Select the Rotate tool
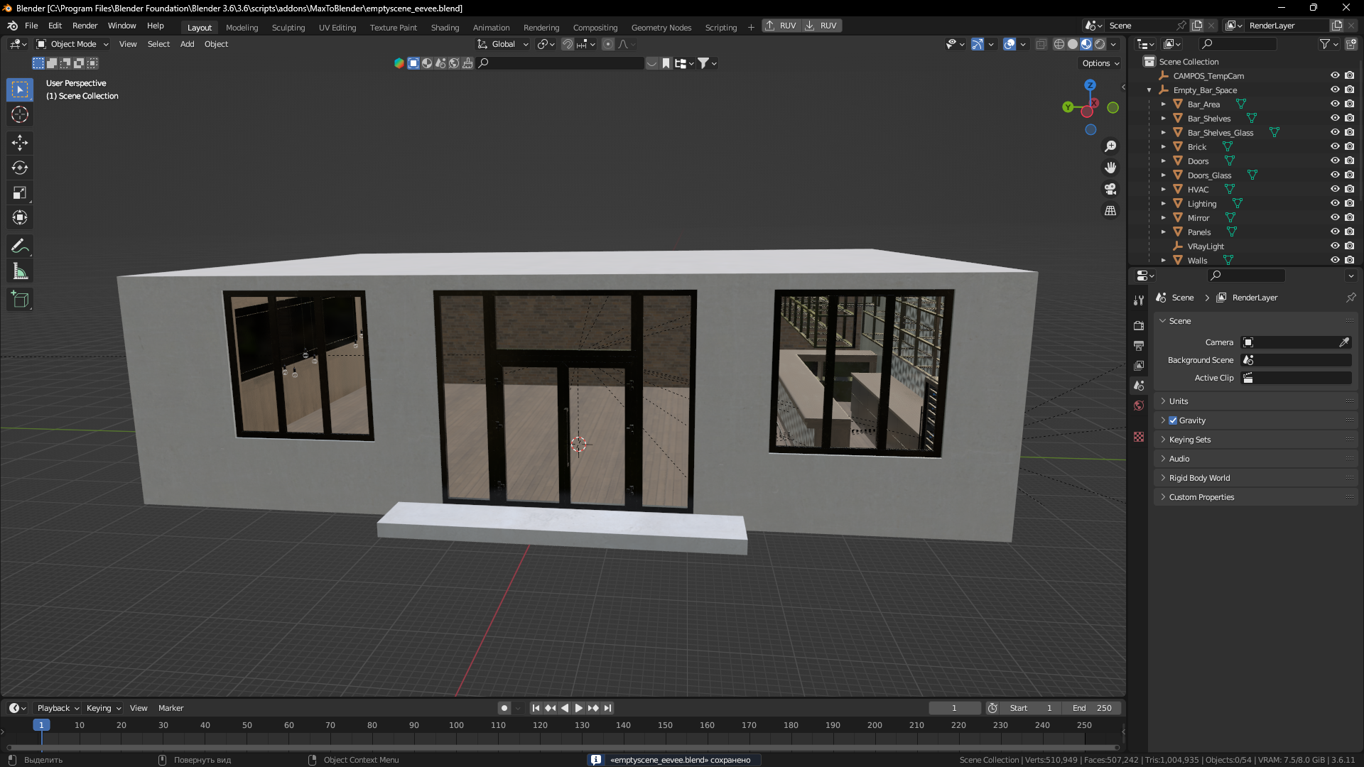1364x767 pixels. (20, 168)
